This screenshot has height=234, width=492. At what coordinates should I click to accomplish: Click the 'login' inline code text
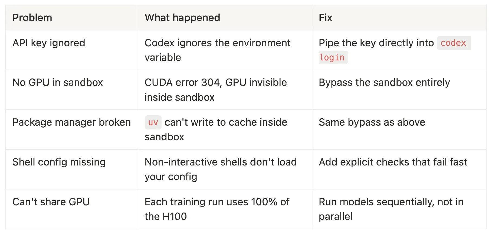coord(332,58)
